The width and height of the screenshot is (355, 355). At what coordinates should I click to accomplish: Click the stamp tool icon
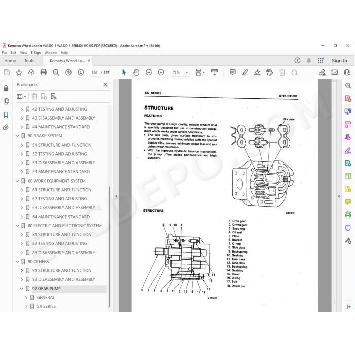[270, 73]
